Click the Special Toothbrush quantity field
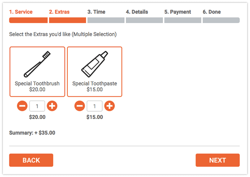250x177 pixels. (x=37, y=106)
